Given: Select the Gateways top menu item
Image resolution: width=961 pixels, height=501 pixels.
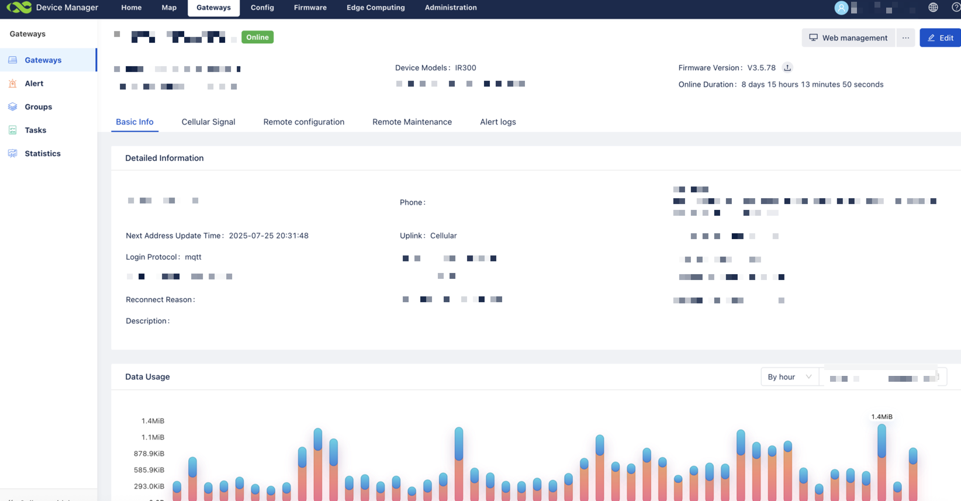Looking at the screenshot, I should pos(213,8).
